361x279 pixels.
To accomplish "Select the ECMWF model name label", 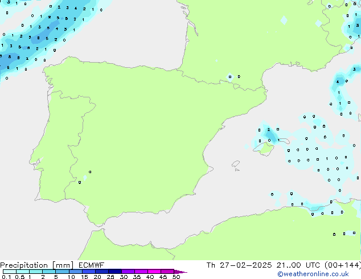I will coord(92,265).
